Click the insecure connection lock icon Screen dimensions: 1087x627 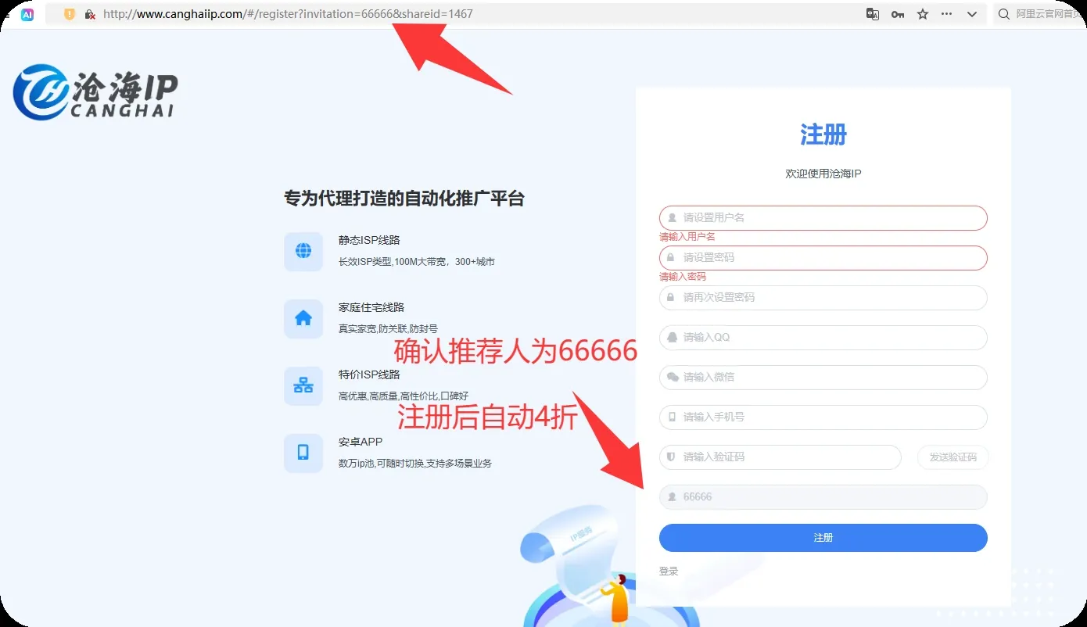[x=90, y=14]
